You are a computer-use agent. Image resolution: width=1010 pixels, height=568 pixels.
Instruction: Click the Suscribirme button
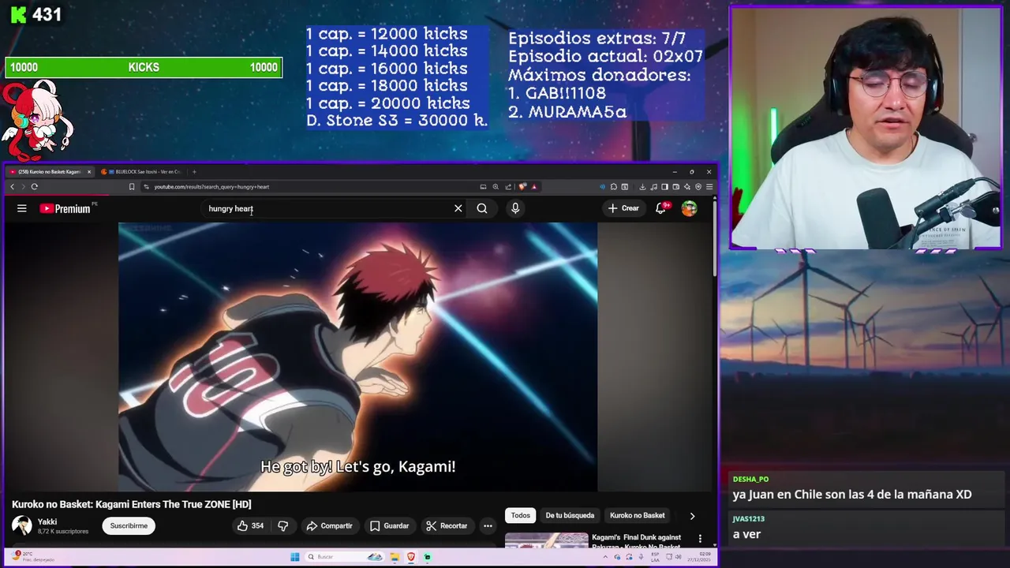pos(129,525)
